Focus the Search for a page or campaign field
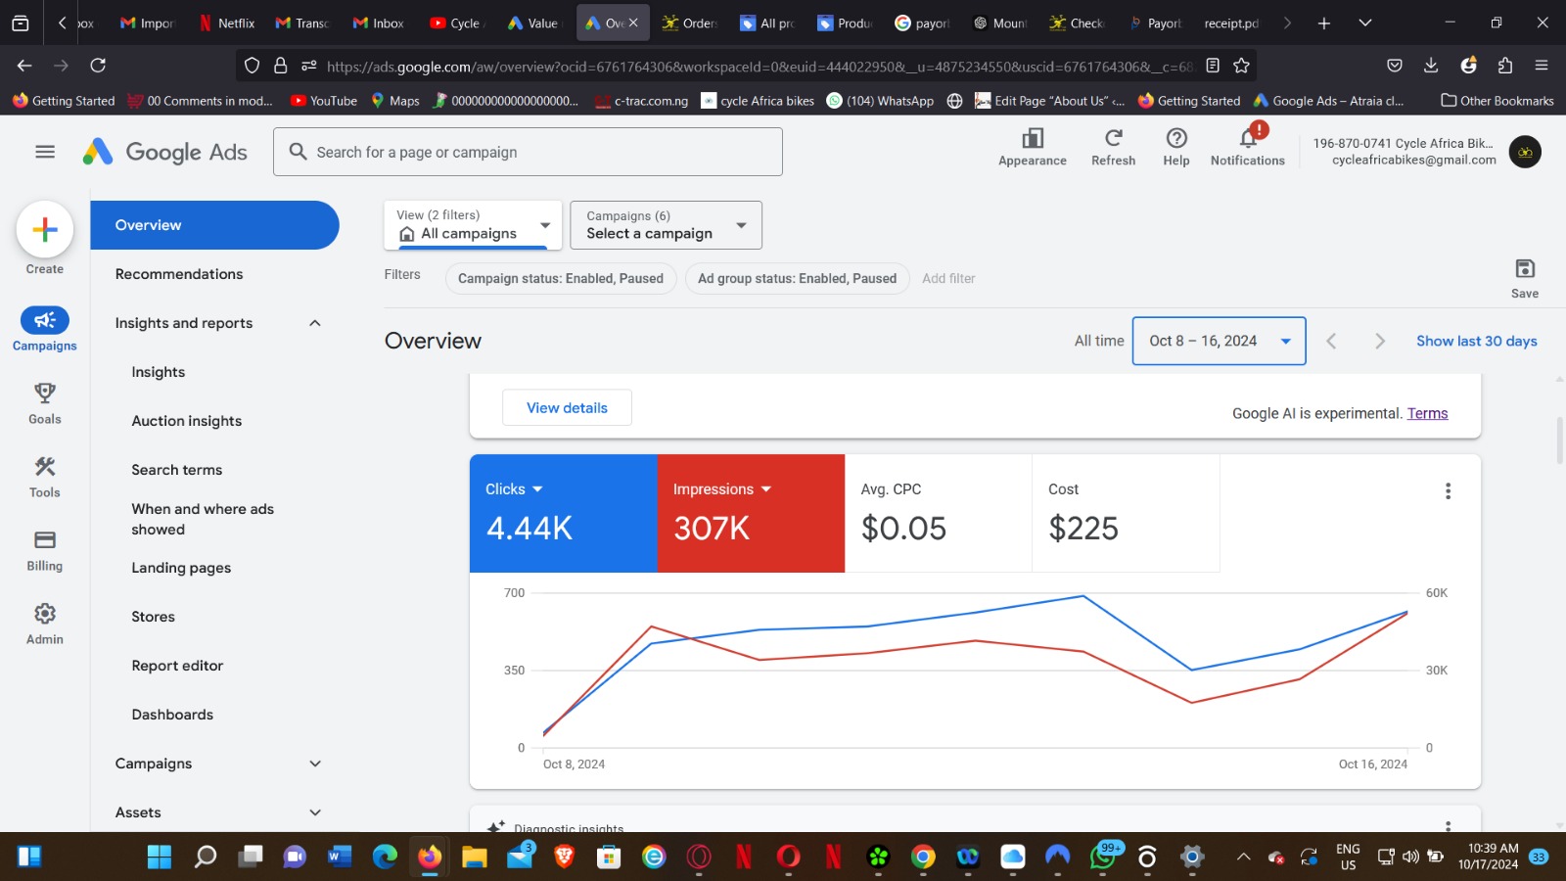This screenshot has height=881, width=1566. point(528,152)
